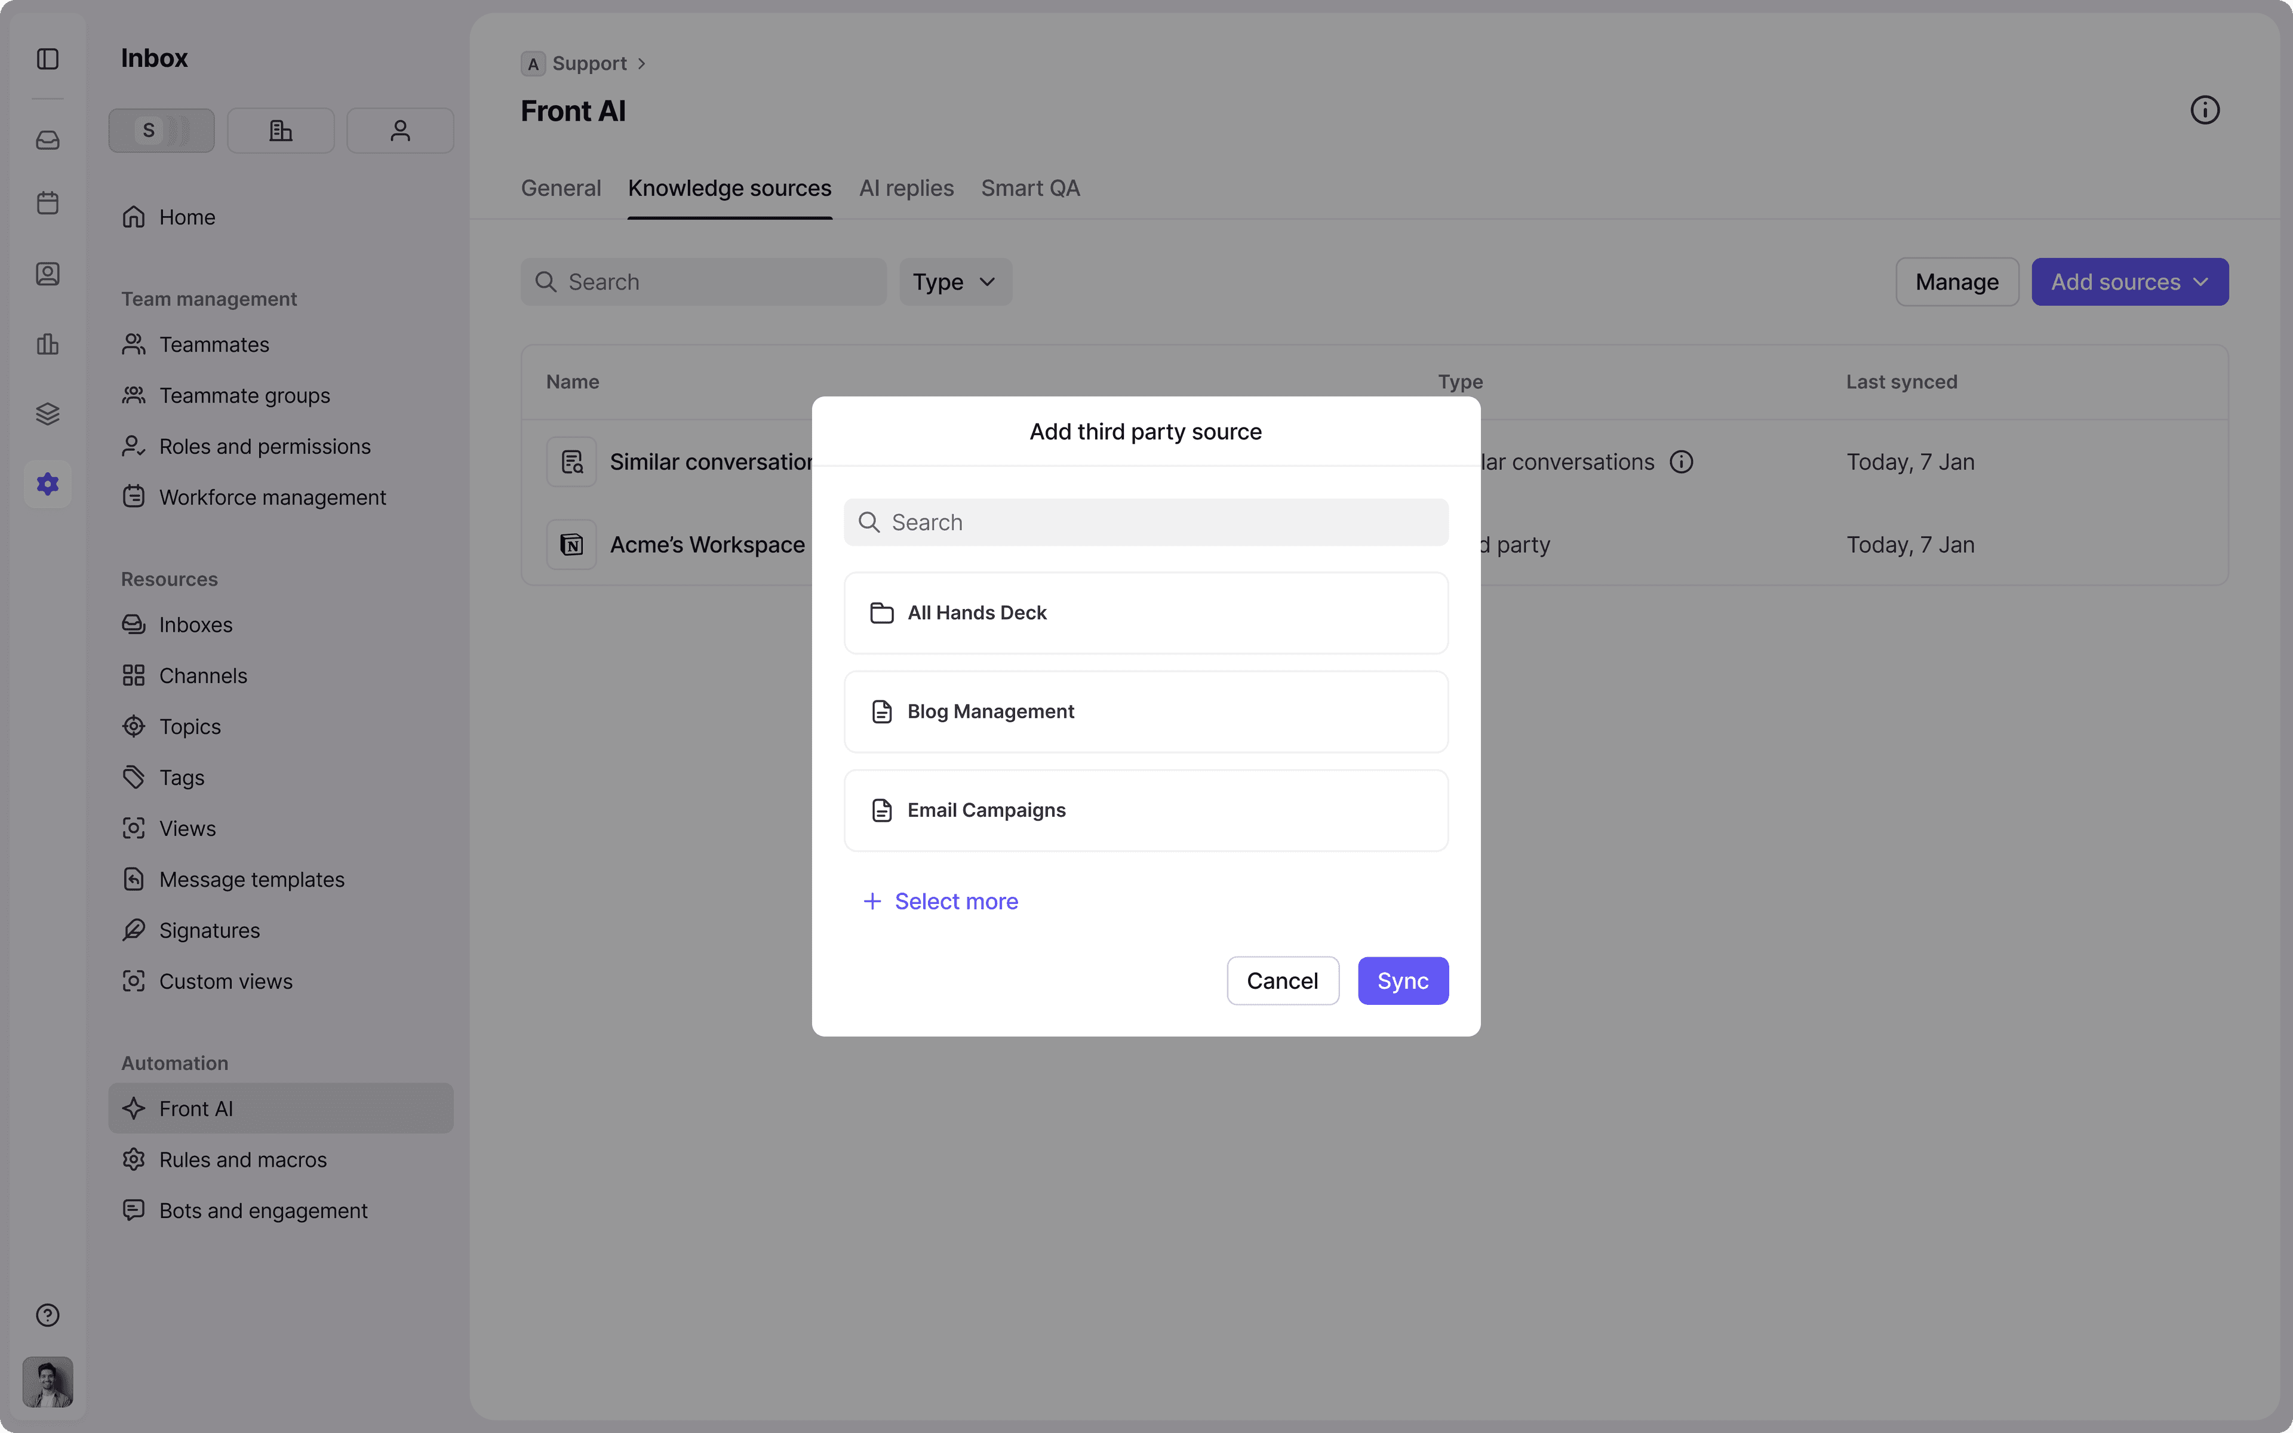Open the Calendar icon in the sidebar rail

pos(47,202)
